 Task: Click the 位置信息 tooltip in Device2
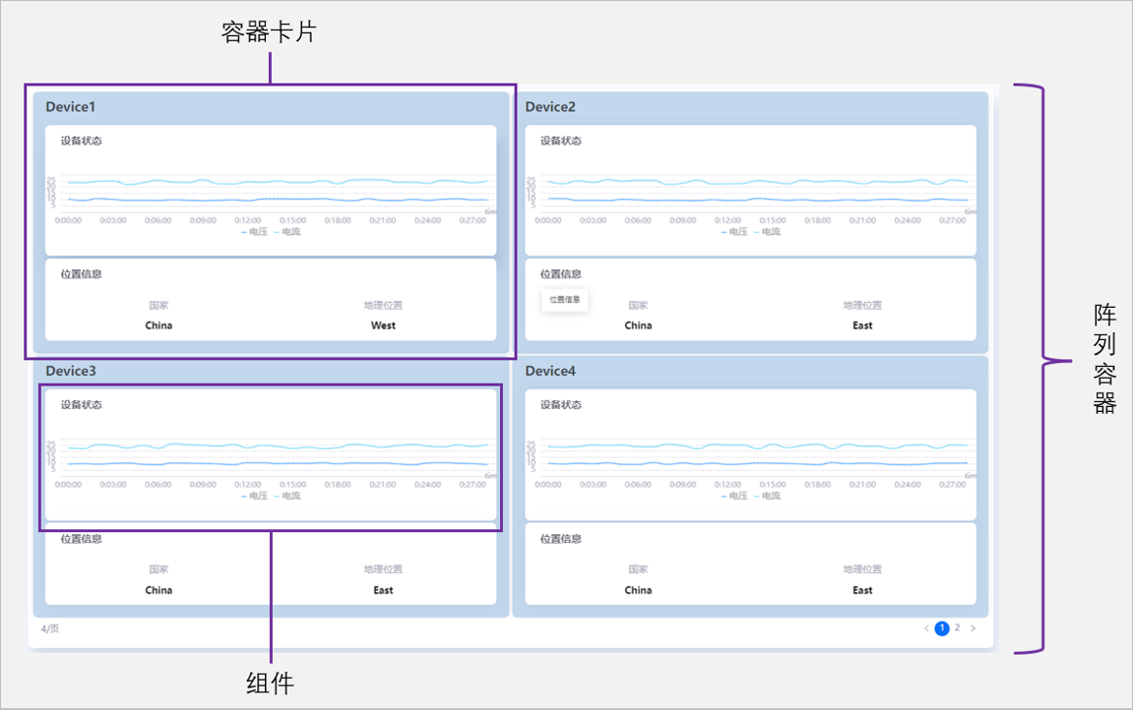coord(564,299)
